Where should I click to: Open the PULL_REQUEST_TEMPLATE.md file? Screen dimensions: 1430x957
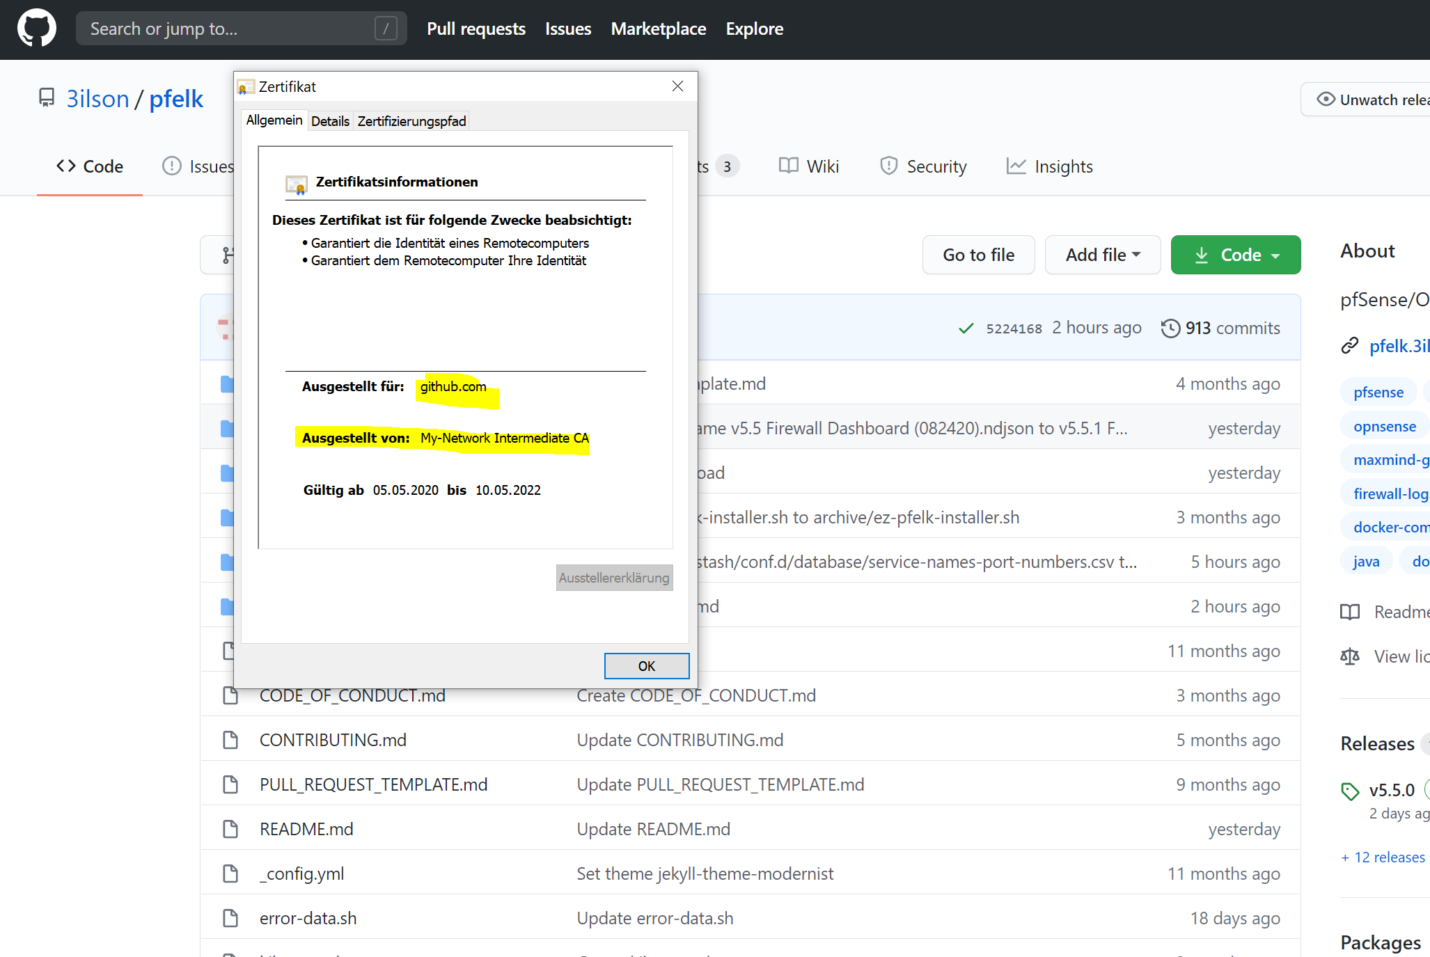pos(373,784)
